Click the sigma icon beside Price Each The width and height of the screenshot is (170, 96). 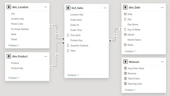click(68, 35)
